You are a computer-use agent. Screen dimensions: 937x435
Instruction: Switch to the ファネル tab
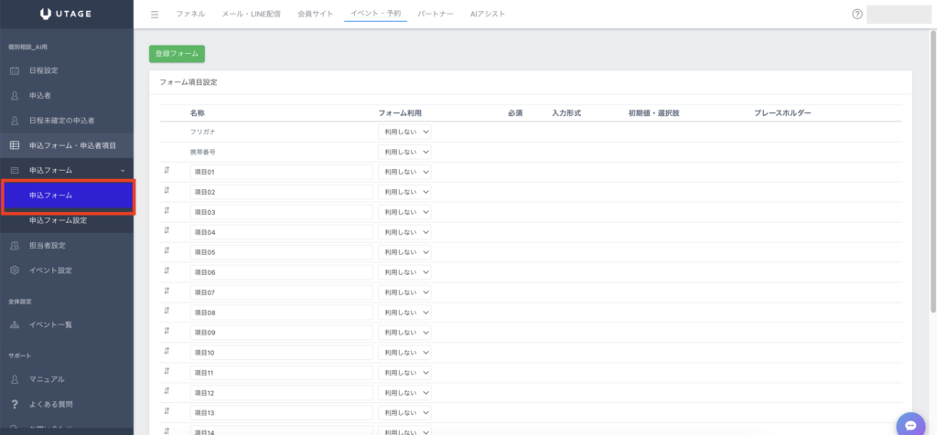click(190, 15)
